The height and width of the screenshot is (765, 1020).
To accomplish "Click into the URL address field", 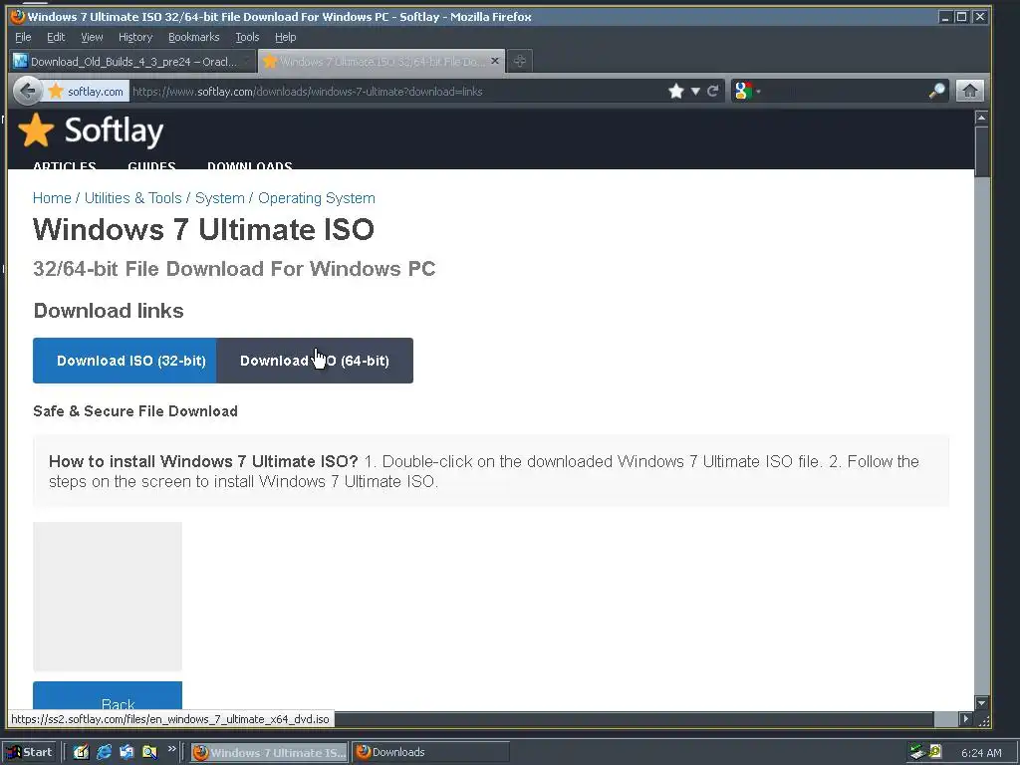I will pyautogui.click(x=396, y=91).
